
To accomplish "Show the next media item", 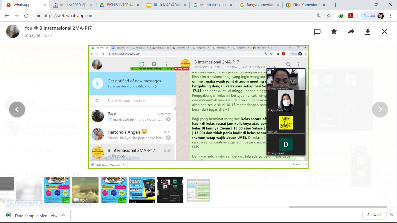I will [380, 109].
